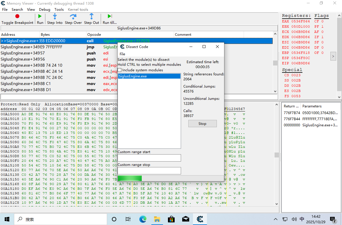Image resolution: width=342 pixels, height=225 pixels.
Task: Expand the registers panel with arrow button
Action: (333, 56)
